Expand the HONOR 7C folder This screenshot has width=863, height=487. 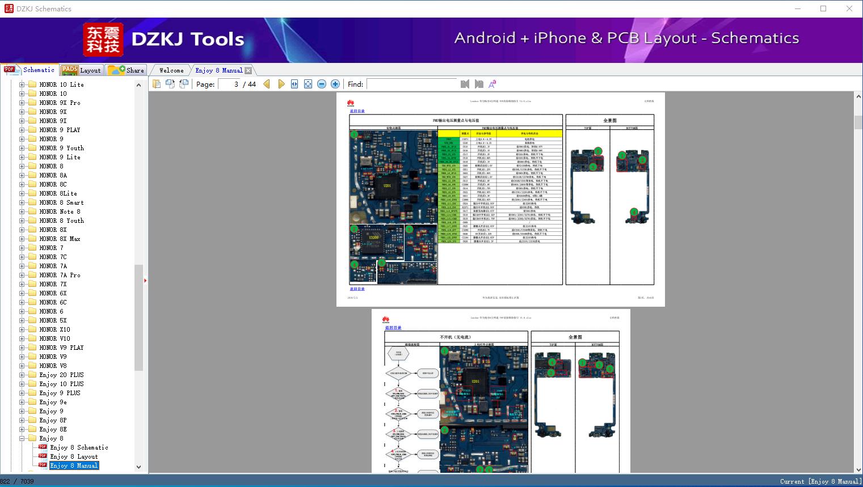22,257
